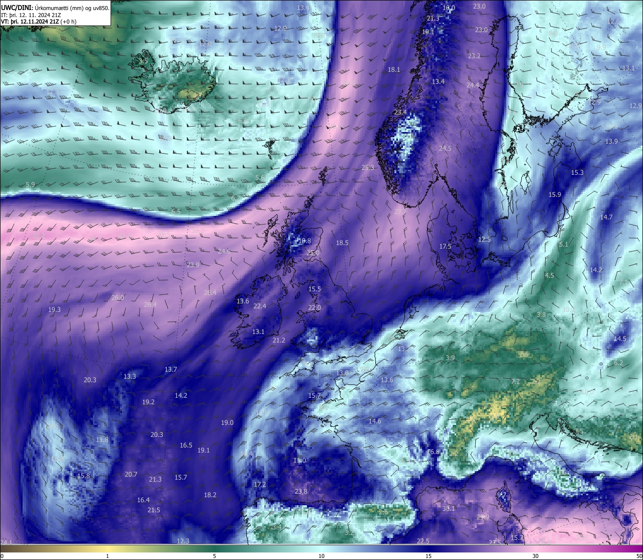The width and height of the screenshot is (643, 560).
Task: Click the 30.1 value label
Action: (449, 508)
